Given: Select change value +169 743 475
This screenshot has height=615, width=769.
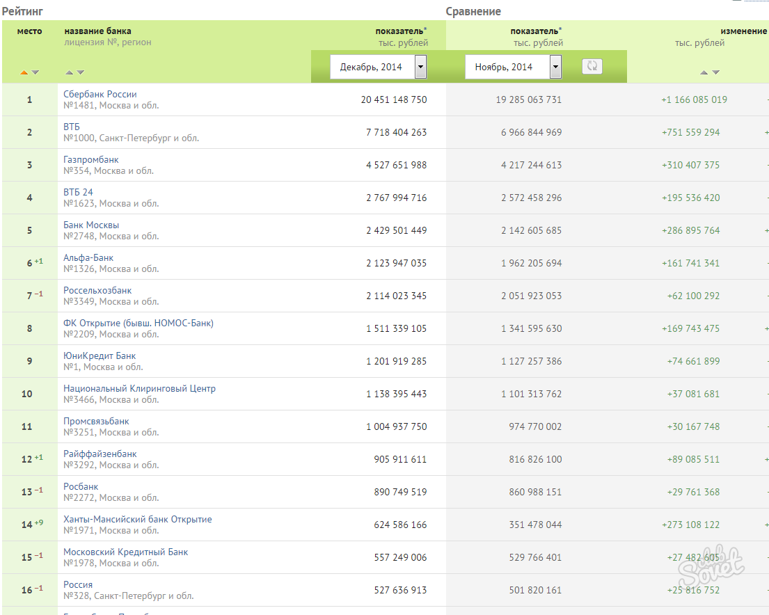Looking at the screenshot, I should 690,328.
